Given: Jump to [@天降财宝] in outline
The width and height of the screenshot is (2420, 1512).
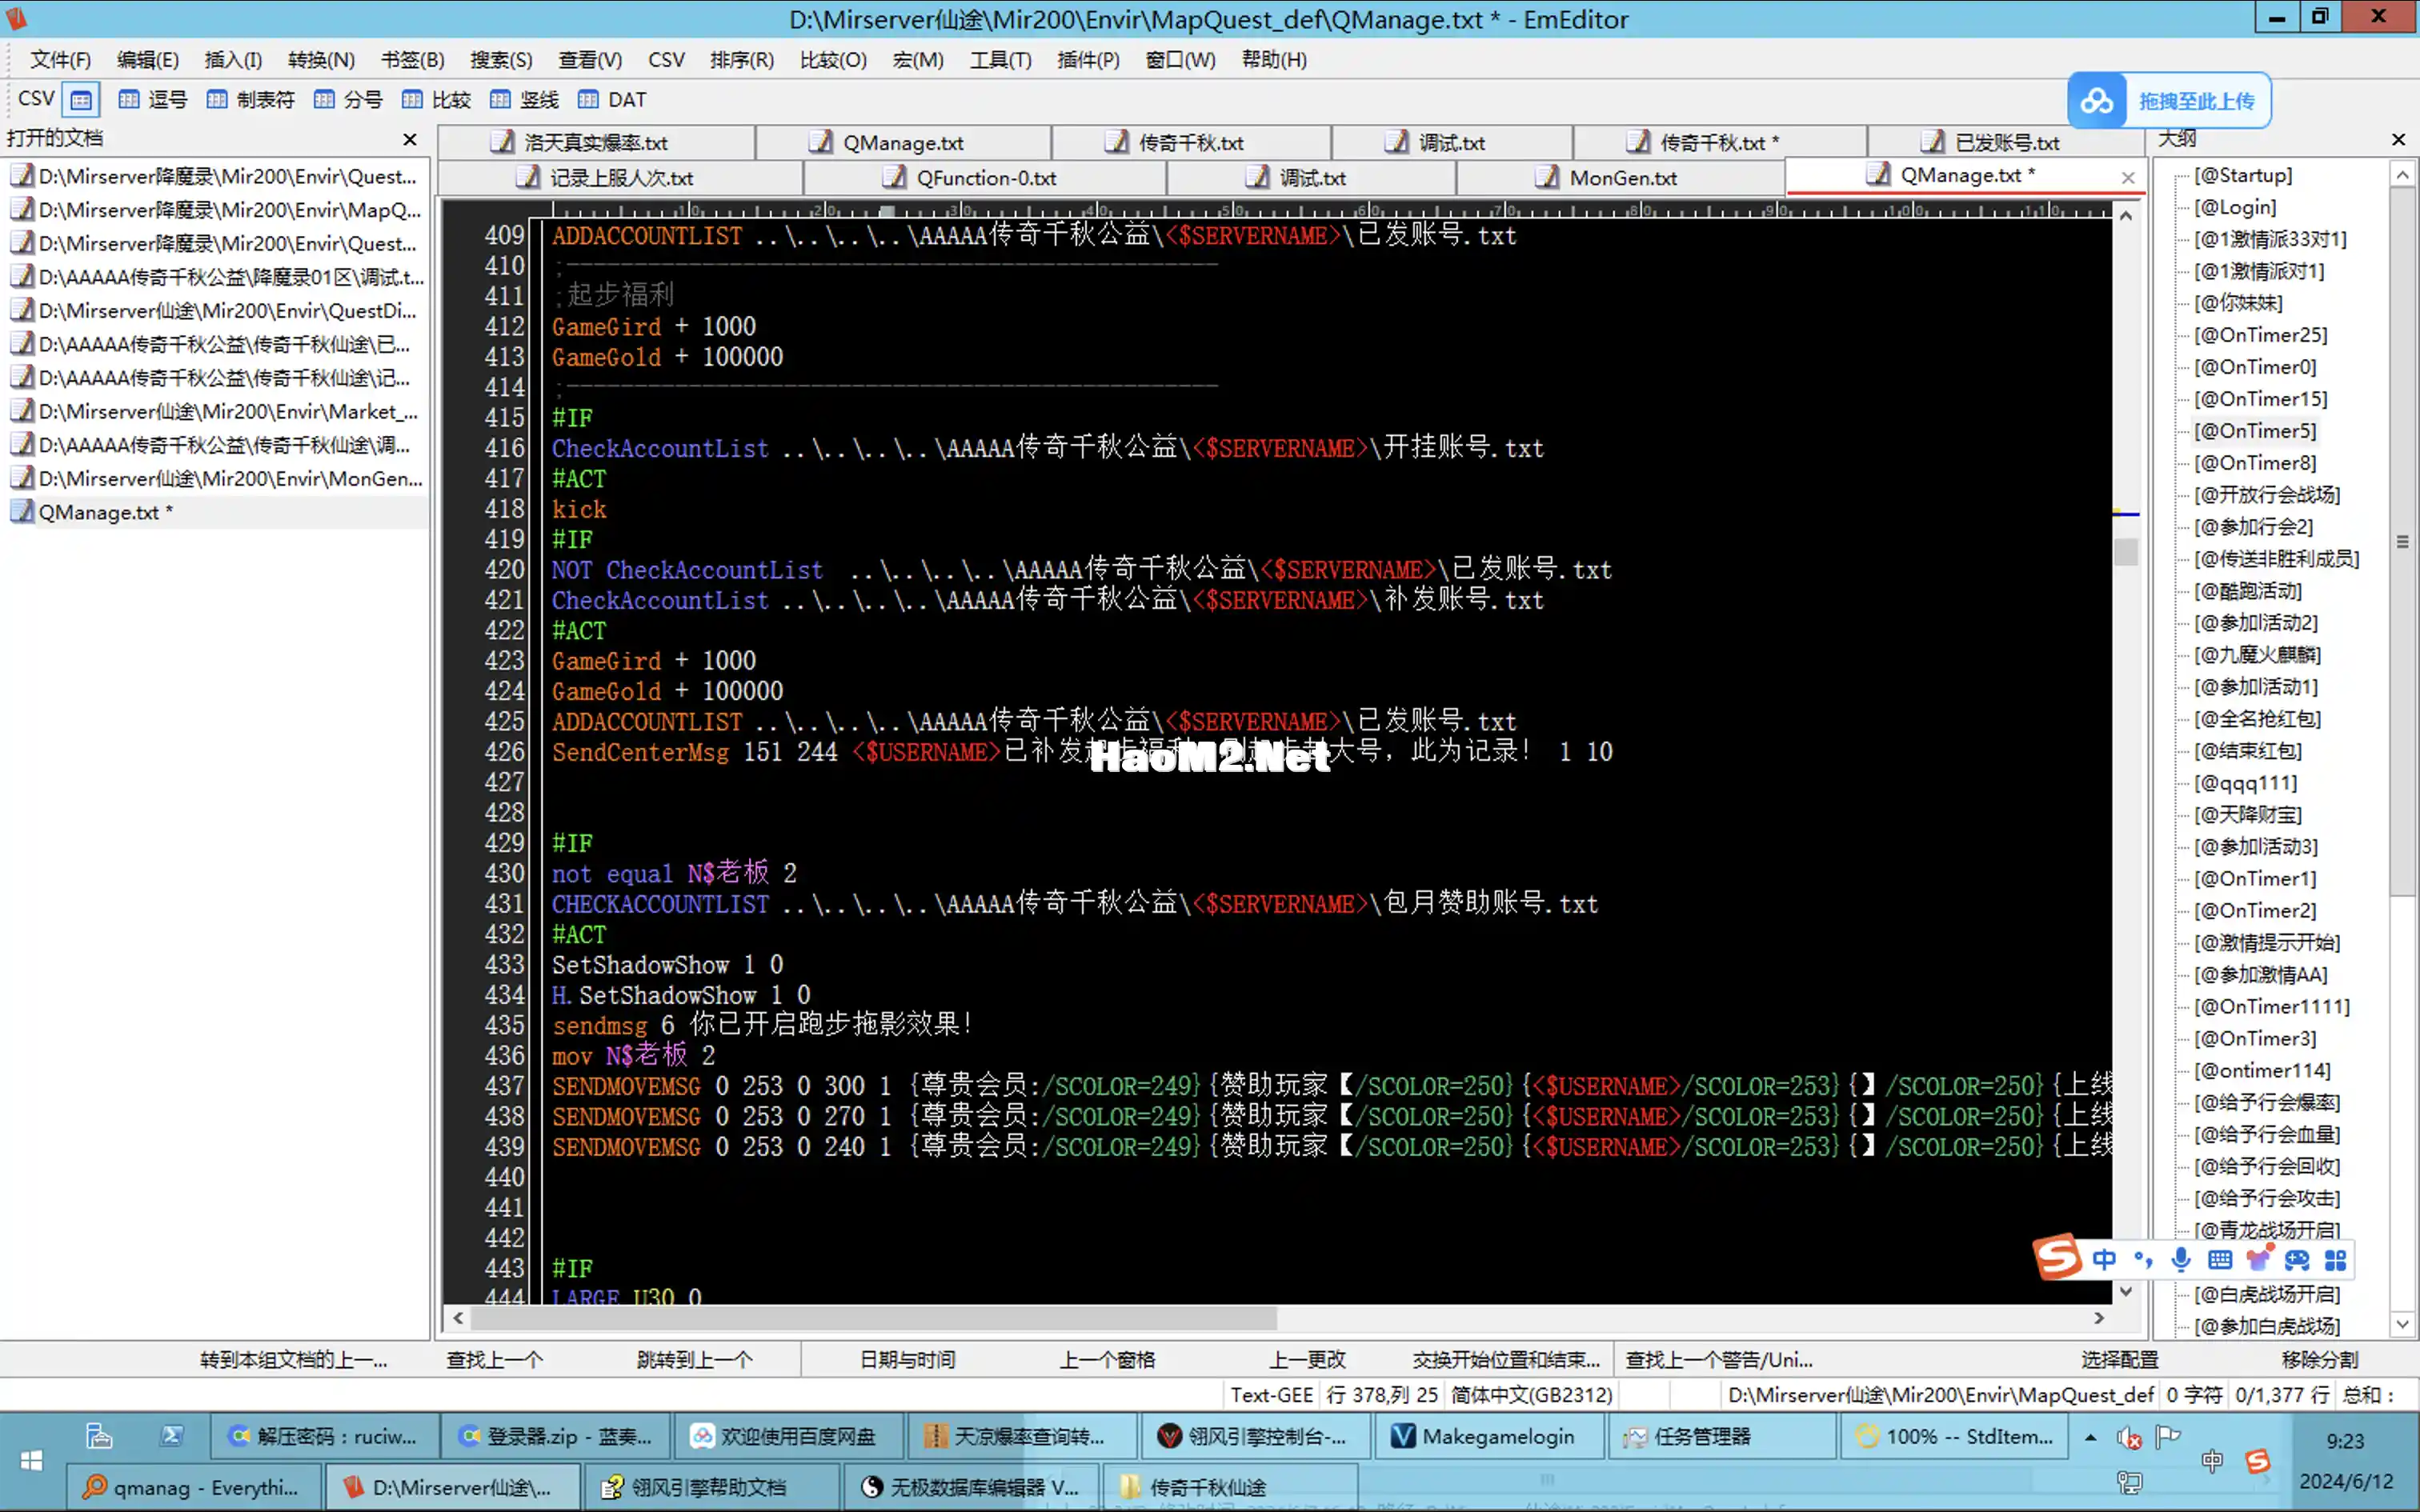Looking at the screenshot, I should [x=2247, y=815].
